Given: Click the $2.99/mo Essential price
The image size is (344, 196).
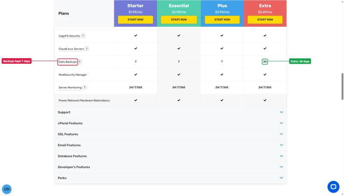Looking at the screenshot, I should [179, 12].
